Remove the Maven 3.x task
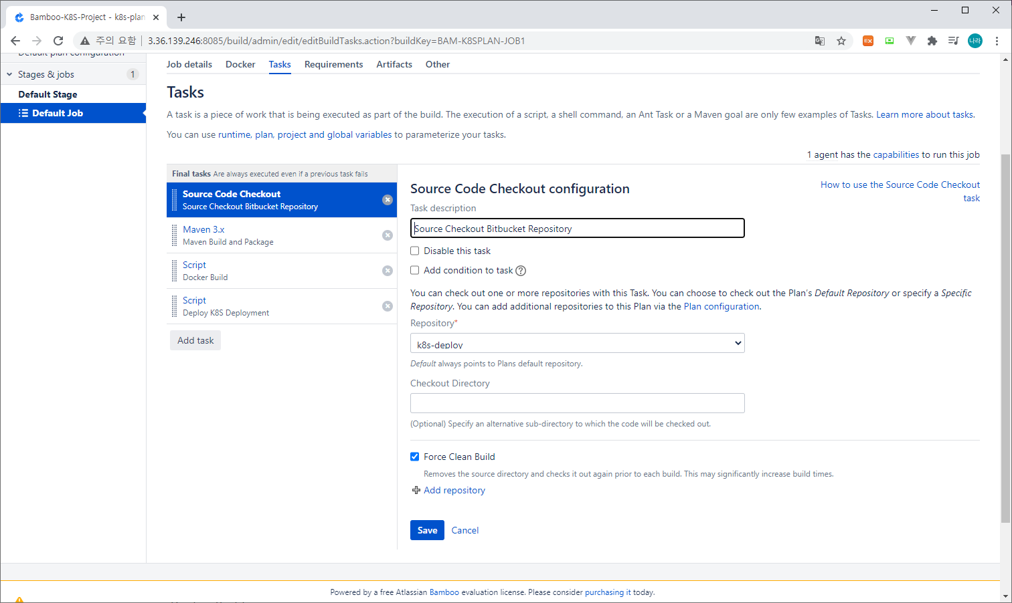1012x603 pixels. pos(388,235)
